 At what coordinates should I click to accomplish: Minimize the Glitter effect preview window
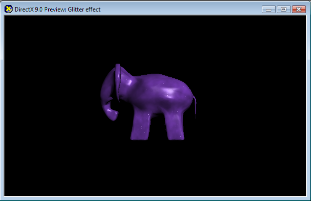coord(269,9)
